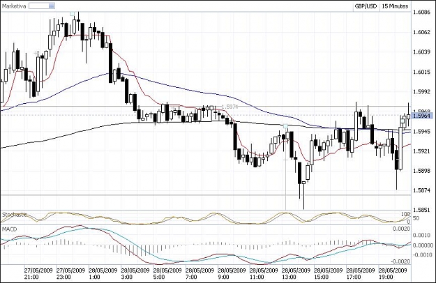This screenshot has height=283, width=436.
Task: Click the 28/05/2009 11:00 time label
Action: coord(264,273)
